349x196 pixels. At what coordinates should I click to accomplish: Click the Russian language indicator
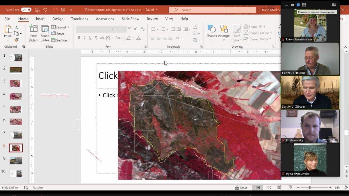pos(38,188)
